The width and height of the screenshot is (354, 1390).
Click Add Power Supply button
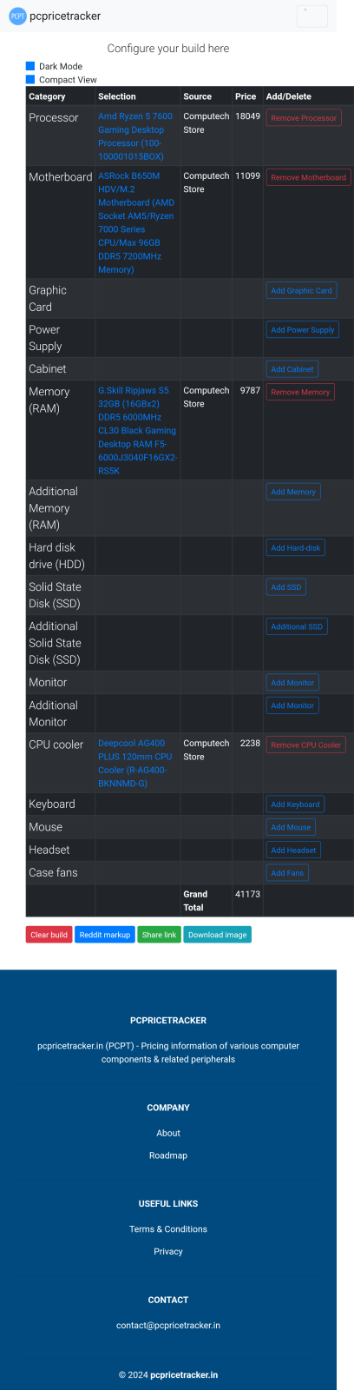(302, 330)
